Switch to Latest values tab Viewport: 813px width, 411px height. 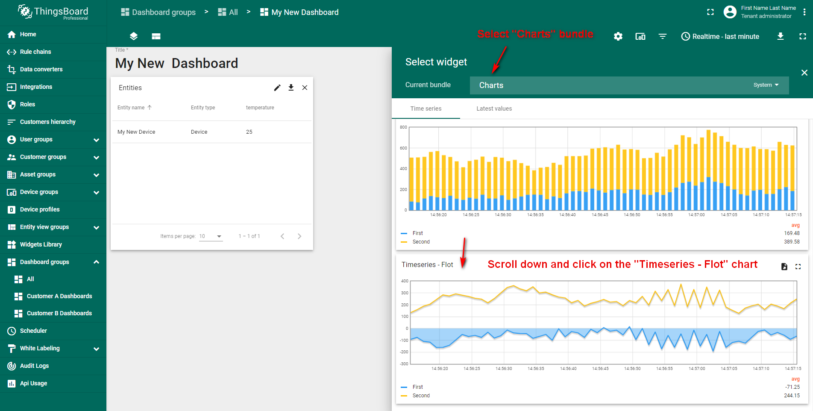click(x=494, y=109)
